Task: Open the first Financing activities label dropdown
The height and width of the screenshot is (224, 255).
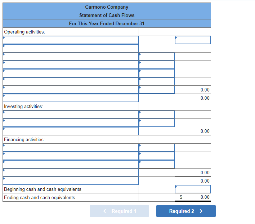Action: [71, 148]
